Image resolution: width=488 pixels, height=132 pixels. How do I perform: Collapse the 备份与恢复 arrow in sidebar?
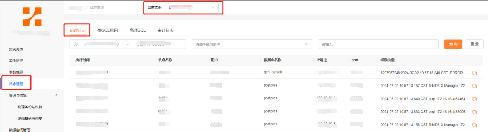pos(57,95)
